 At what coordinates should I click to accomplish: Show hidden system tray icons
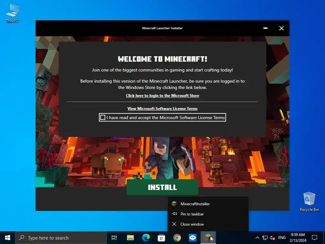[257, 238]
